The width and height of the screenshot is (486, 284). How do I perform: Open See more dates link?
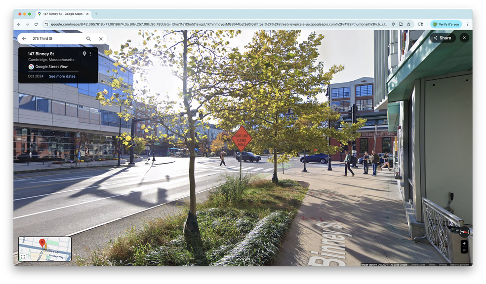(x=62, y=76)
